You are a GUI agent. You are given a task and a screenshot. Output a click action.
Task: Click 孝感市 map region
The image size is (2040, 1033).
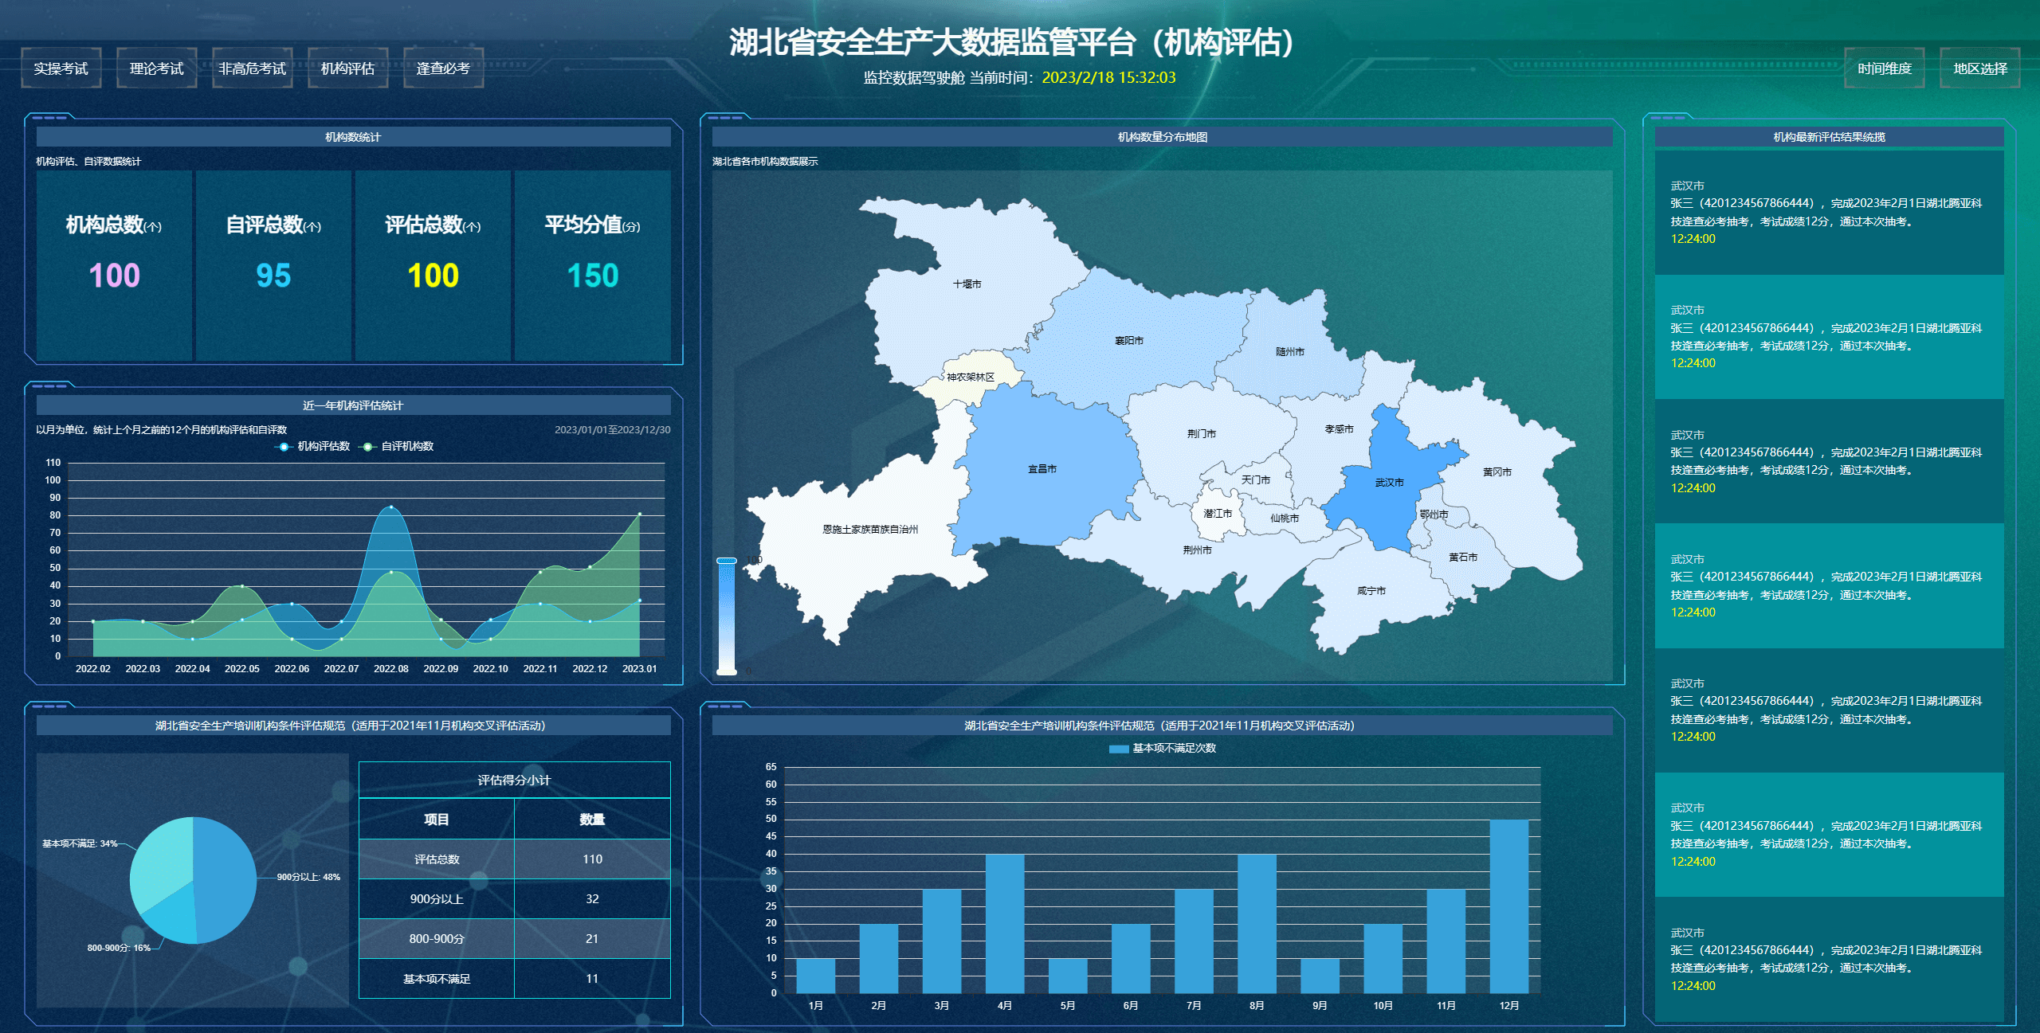click(1340, 428)
